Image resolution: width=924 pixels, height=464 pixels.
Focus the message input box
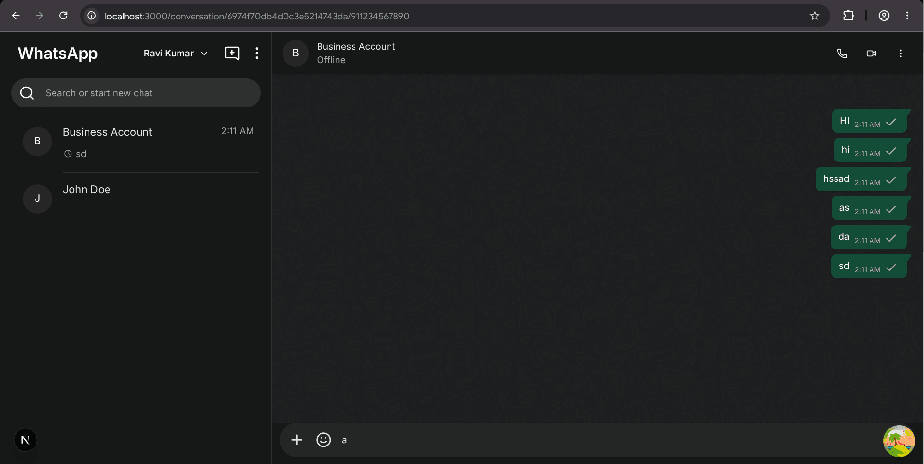(608, 440)
